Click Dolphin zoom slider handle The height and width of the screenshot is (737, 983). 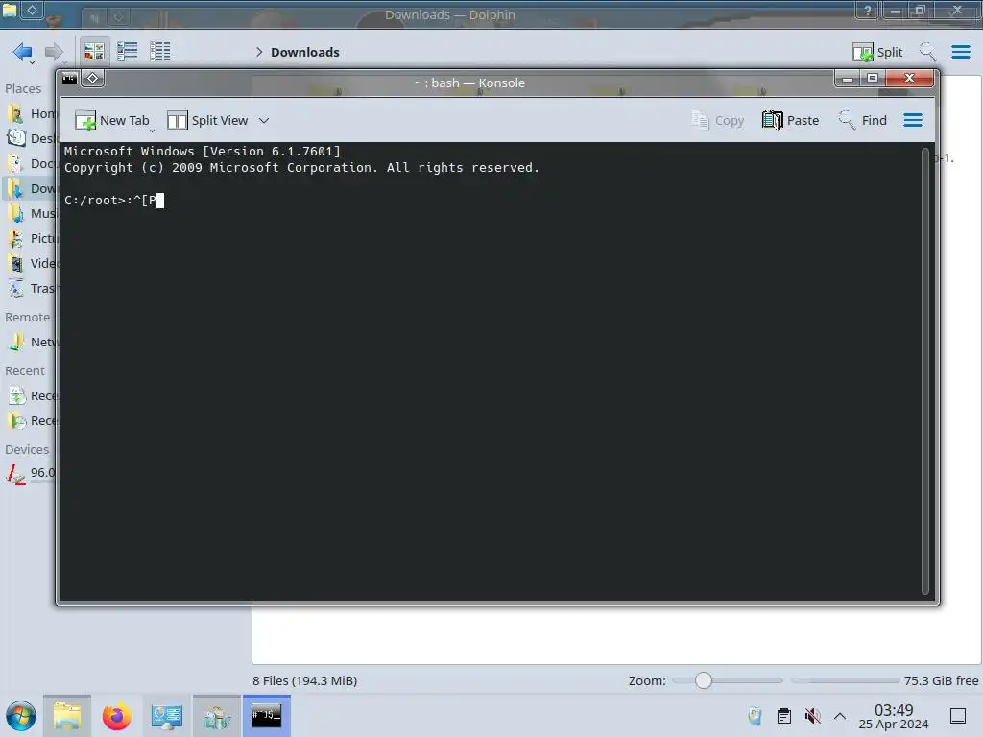point(704,680)
